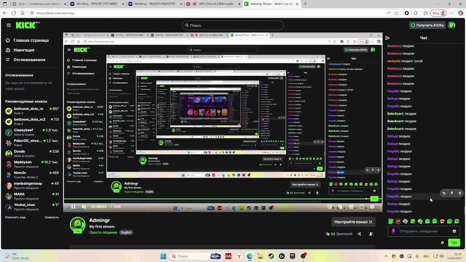The image size is (466, 262).
Task: Open the betboom_dota_ru channel
Action: point(32,111)
